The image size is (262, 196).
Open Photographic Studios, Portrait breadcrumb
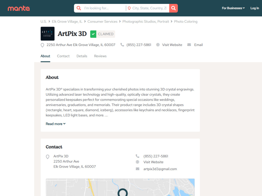click(146, 21)
